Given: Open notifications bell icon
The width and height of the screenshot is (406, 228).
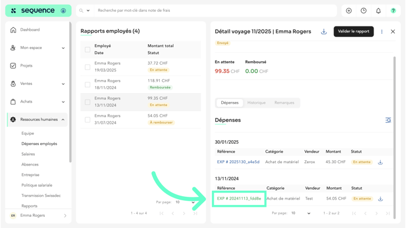Looking at the screenshot, I should [x=378, y=11].
